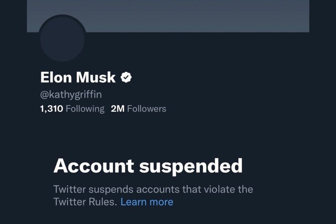Image resolution: width=336 pixels, height=224 pixels.
Task: Click "Twitter Rules." text before Learn more
Action: [85, 202]
